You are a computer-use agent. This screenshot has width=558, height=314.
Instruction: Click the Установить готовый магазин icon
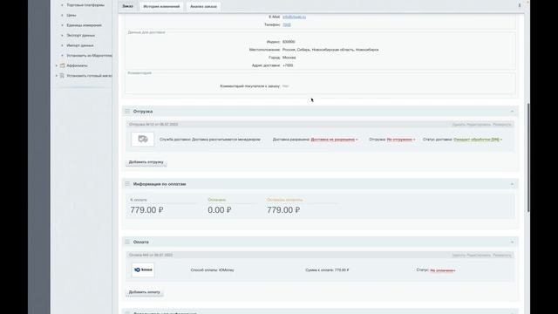tap(62, 76)
